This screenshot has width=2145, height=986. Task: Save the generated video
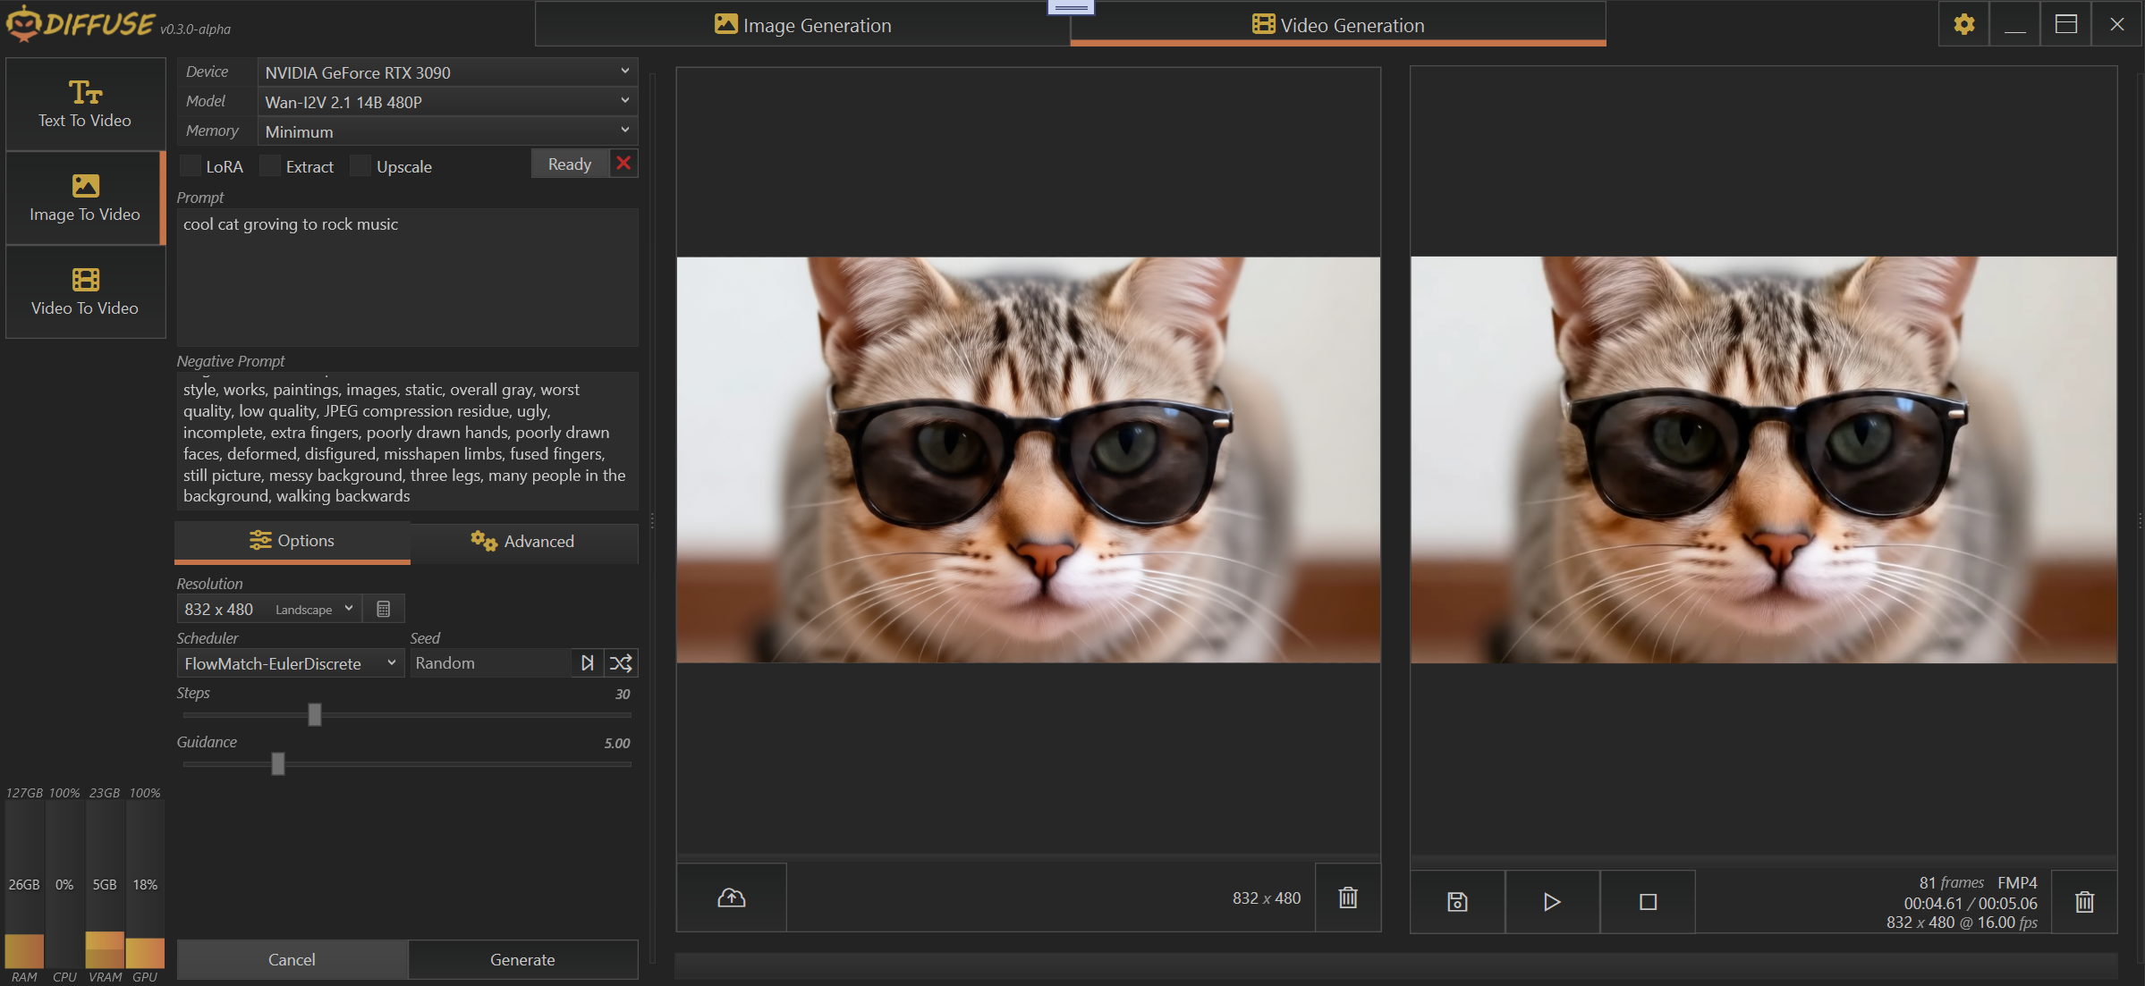[x=1457, y=901]
